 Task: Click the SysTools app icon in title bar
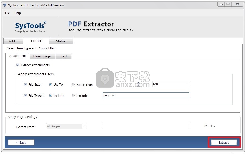[5, 5]
